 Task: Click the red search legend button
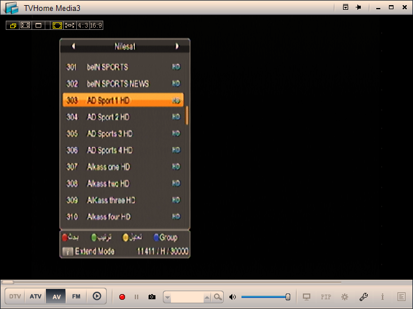71,237
